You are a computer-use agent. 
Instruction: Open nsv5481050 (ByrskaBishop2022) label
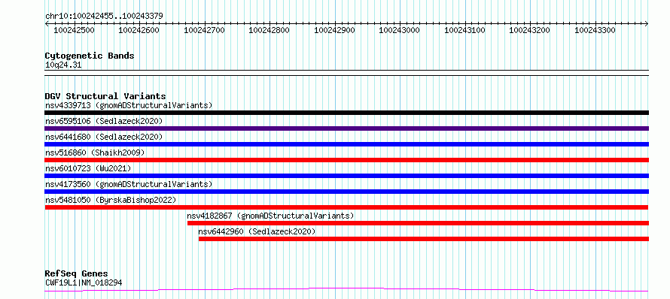click(111, 200)
